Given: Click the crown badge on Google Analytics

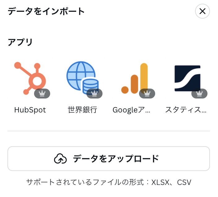Looking at the screenshot, I should 147,94.
